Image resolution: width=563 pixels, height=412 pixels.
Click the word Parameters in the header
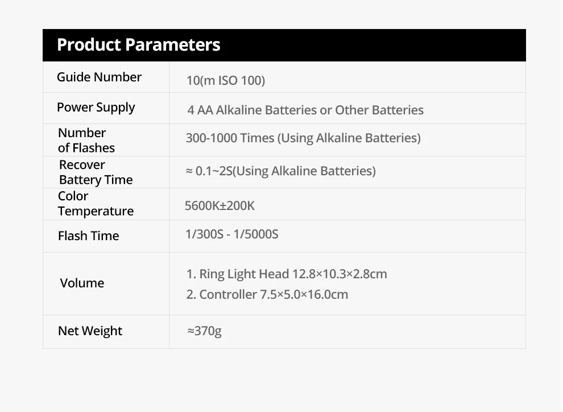[x=173, y=45]
